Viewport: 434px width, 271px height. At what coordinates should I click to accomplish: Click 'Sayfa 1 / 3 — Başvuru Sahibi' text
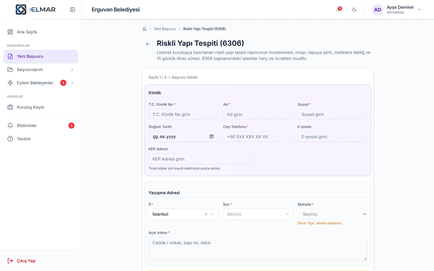[173, 77]
